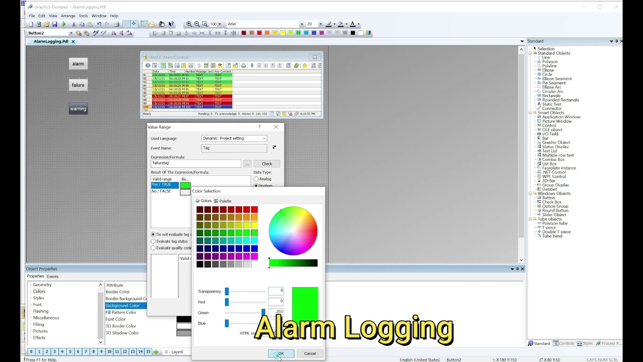
Task: Select the Analog data type radio
Action: (256, 179)
